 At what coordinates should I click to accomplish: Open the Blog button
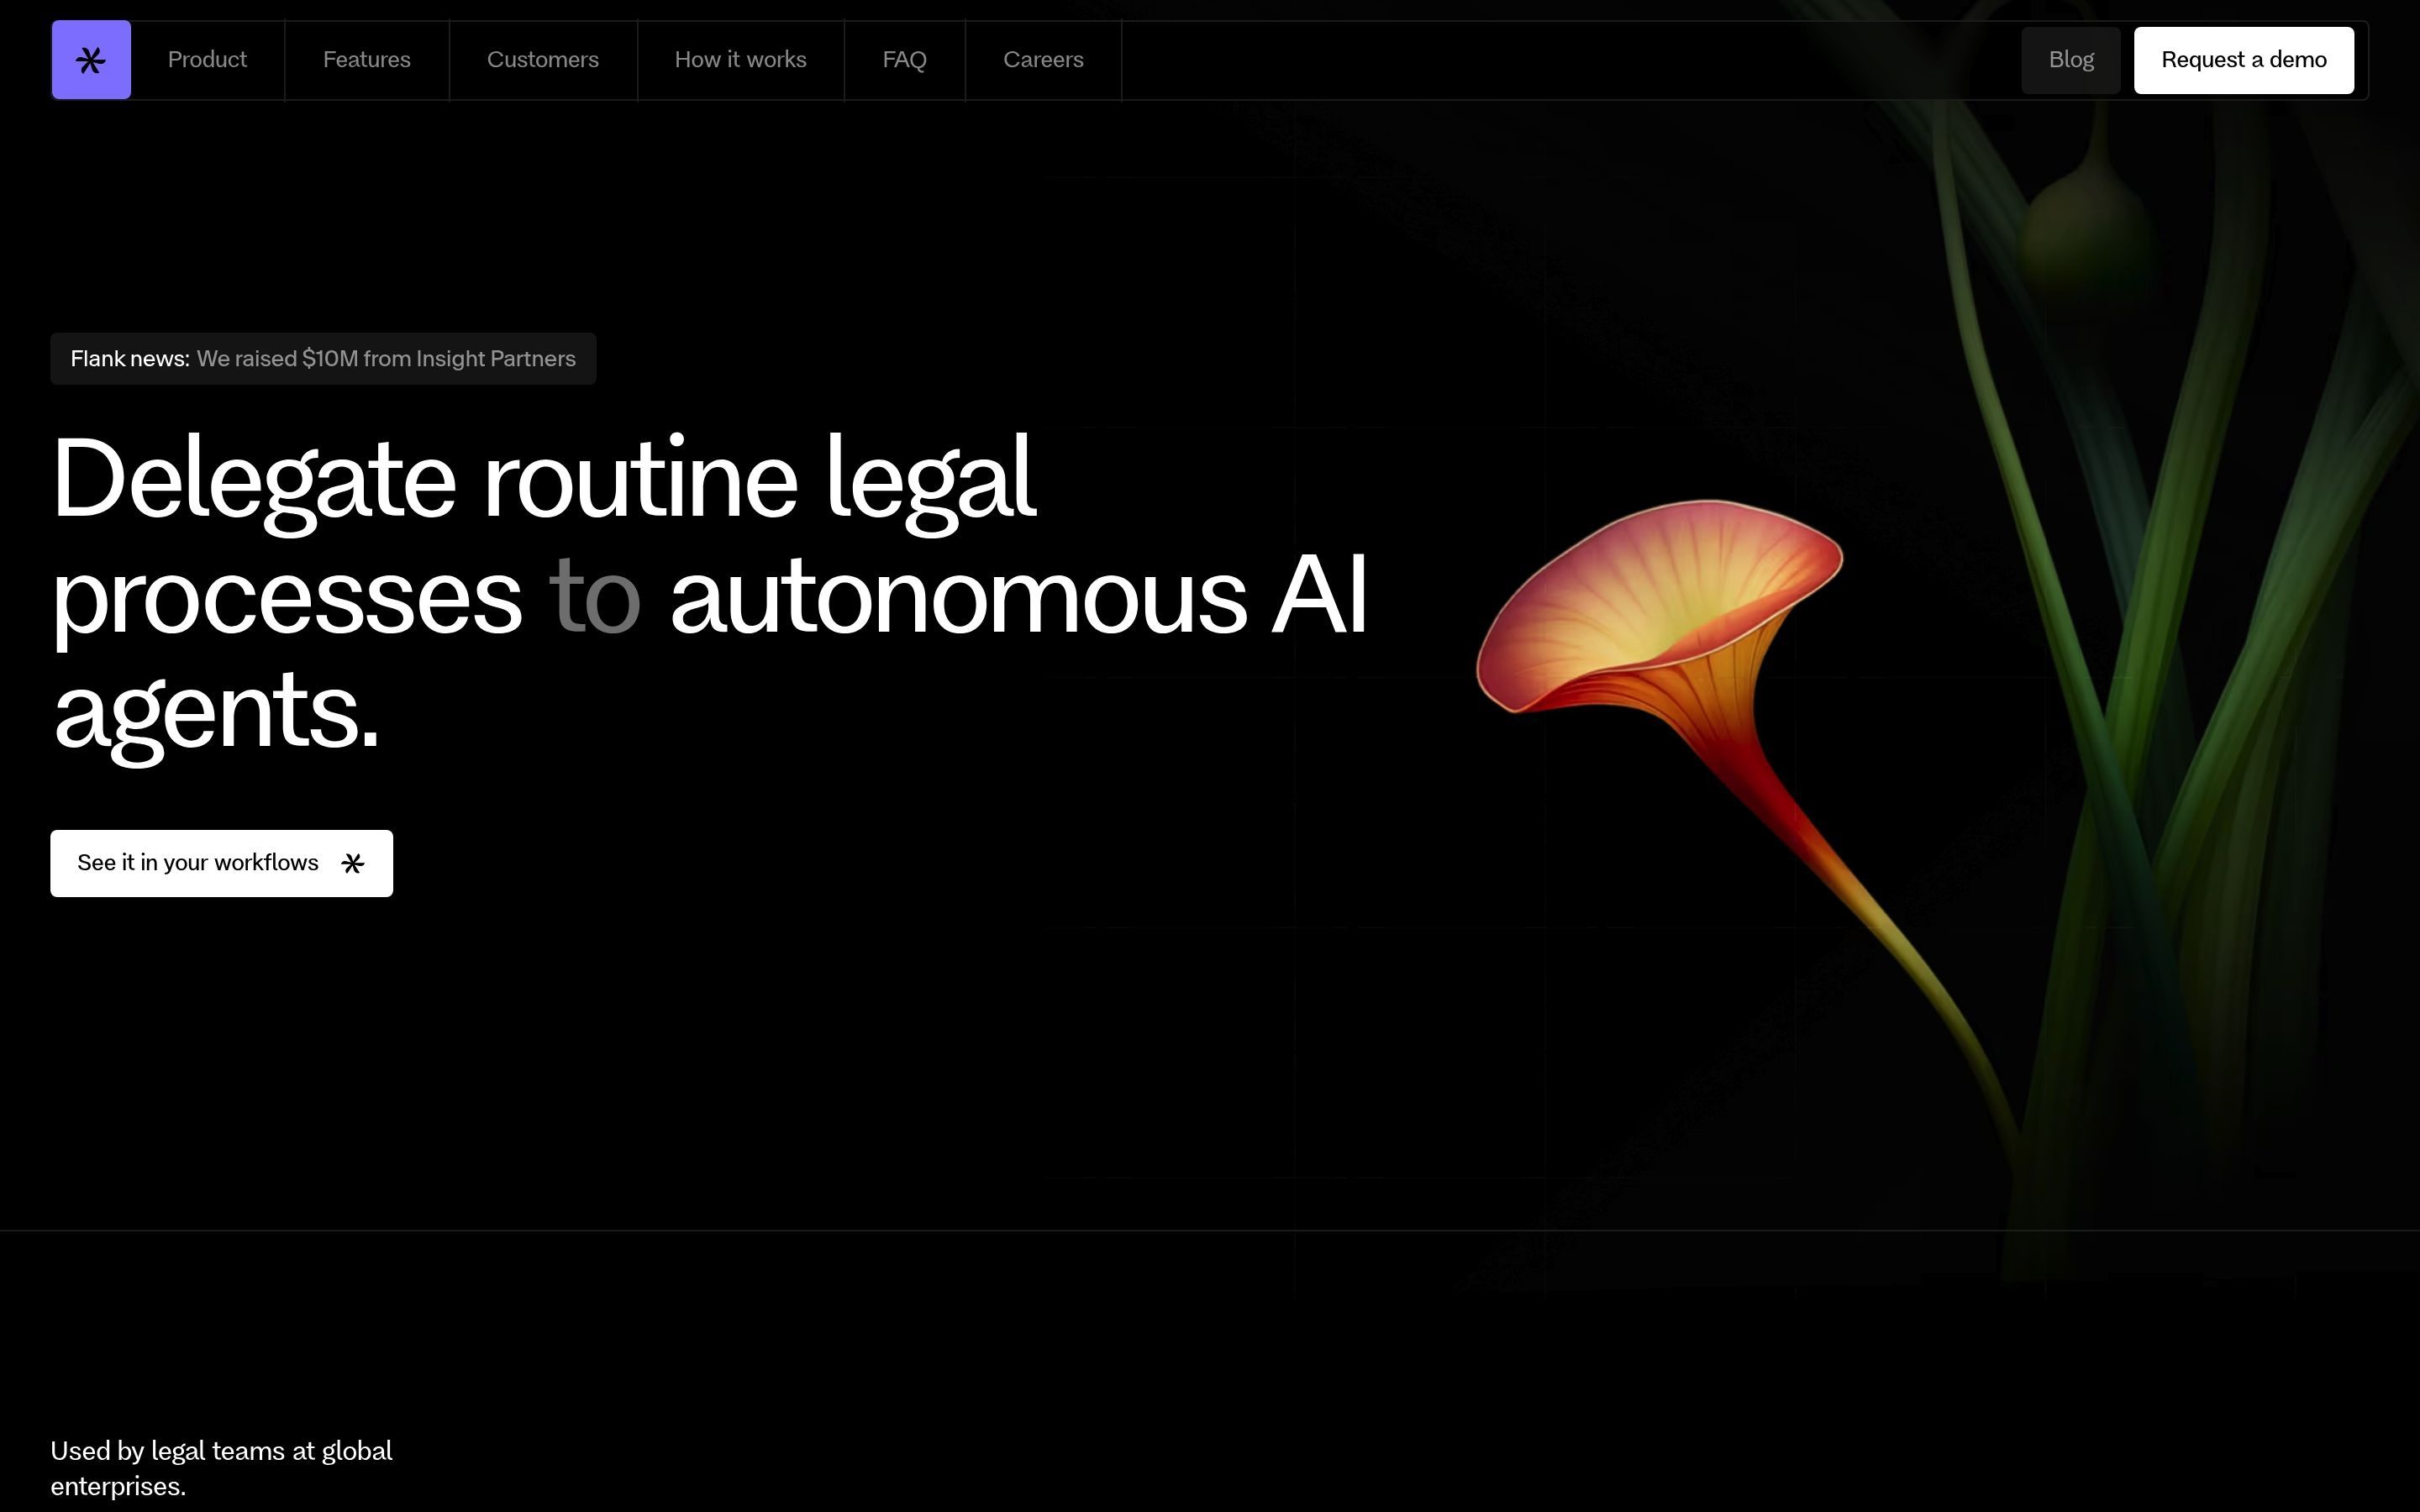point(2070,60)
